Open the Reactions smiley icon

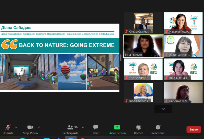click(158, 127)
